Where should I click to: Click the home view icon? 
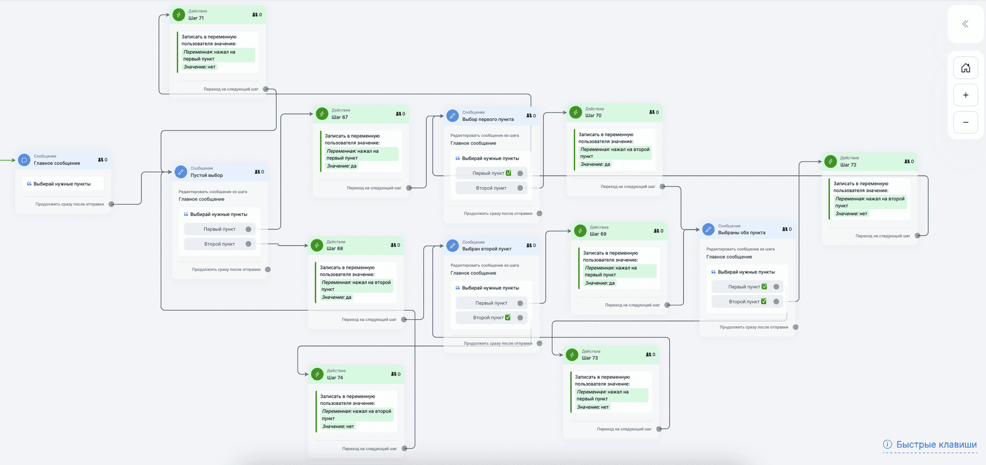point(965,68)
